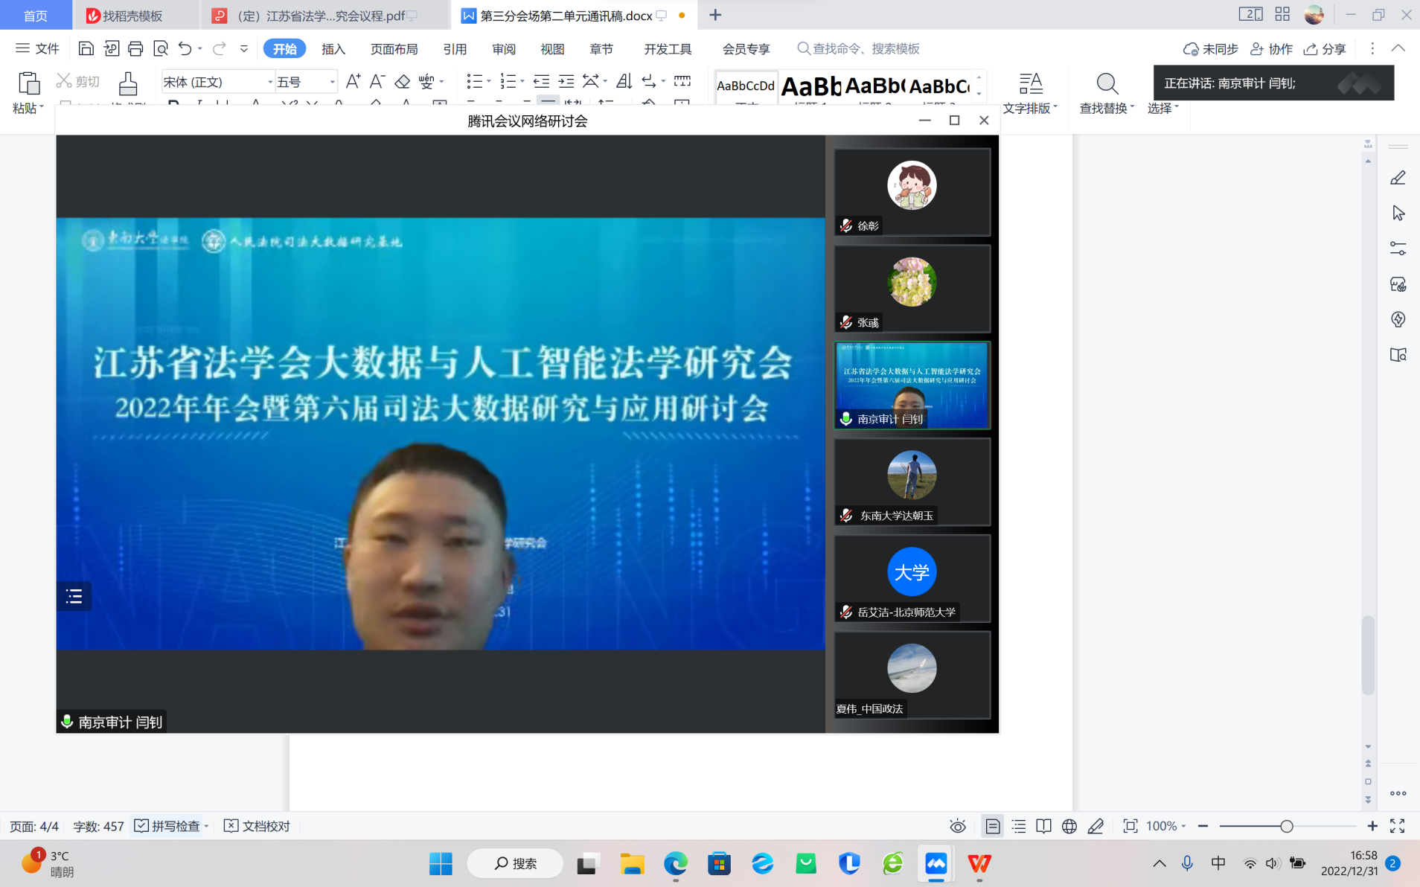Image resolution: width=1420 pixels, height=887 pixels.
Task: Click the Share button
Action: pos(1325,49)
